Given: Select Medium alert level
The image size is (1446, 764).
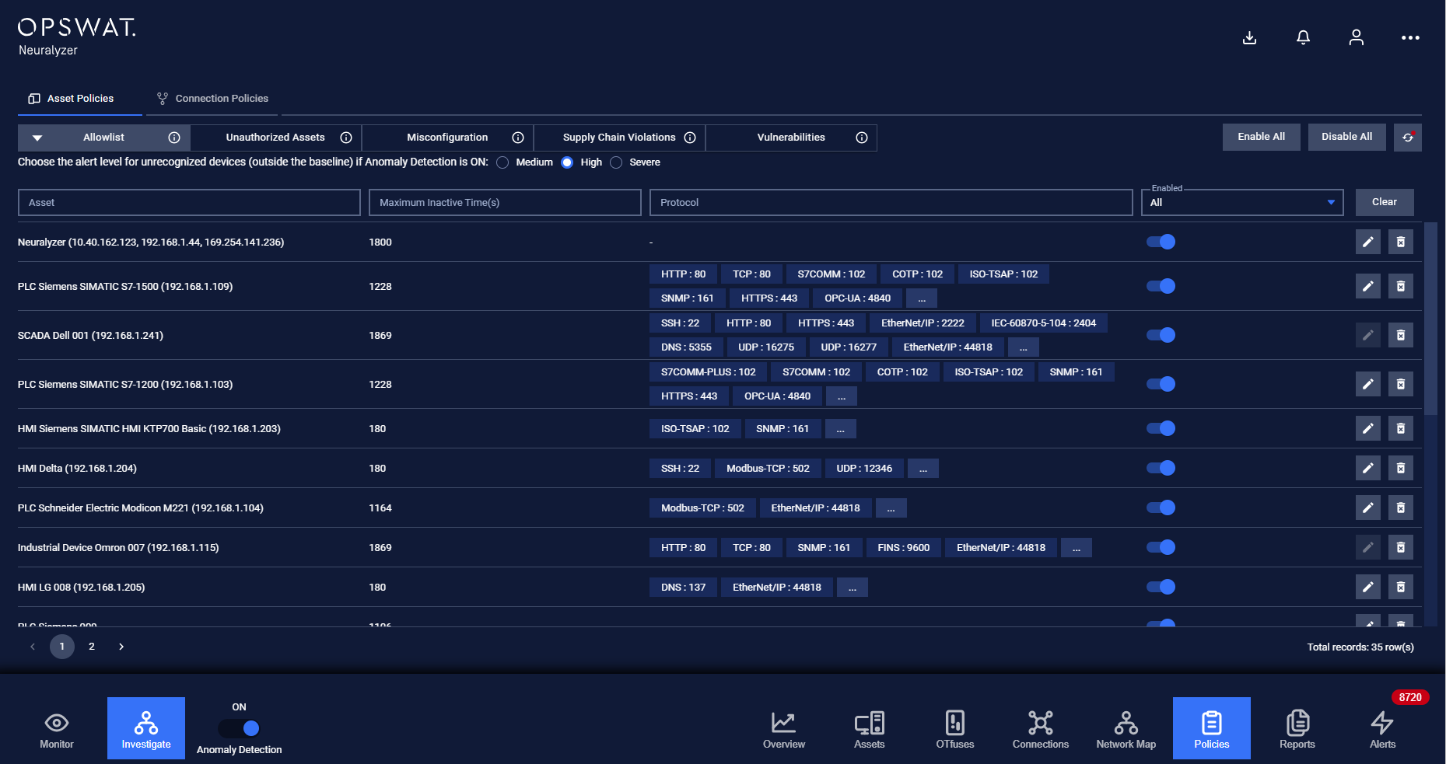Looking at the screenshot, I should (502, 162).
